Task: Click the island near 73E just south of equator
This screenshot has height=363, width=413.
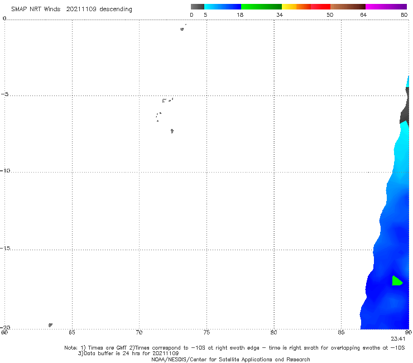Action: click(x=182, y=29)
